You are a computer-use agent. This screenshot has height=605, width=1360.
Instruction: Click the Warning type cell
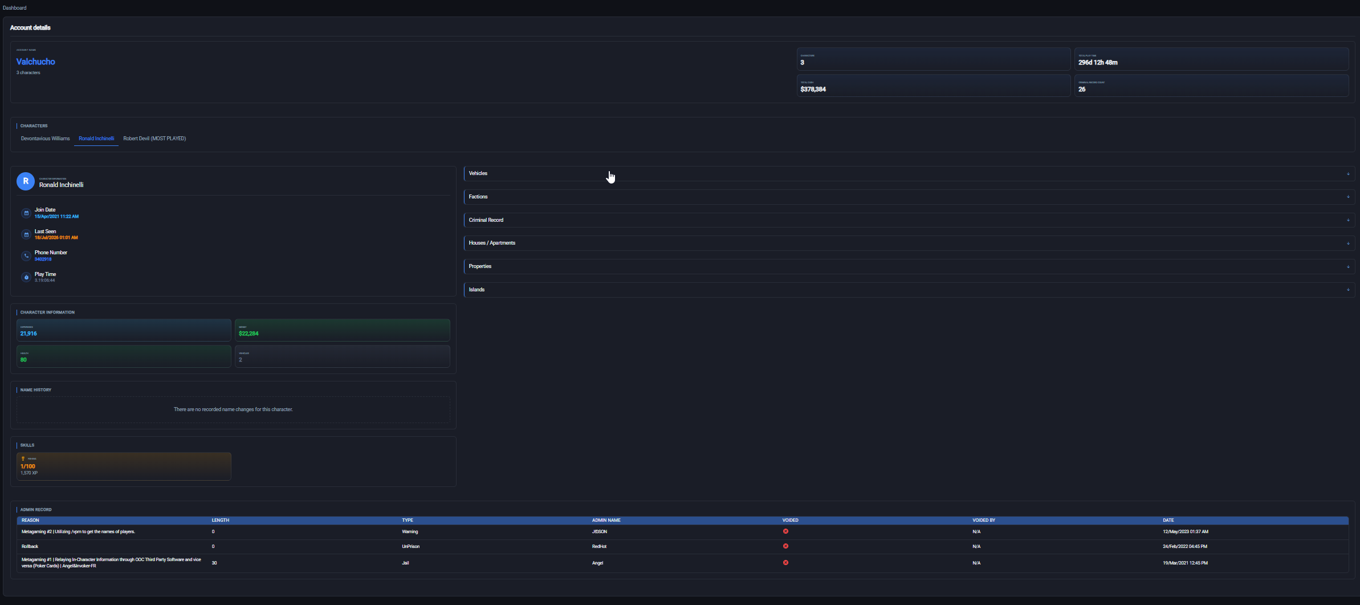coord(410,531)
